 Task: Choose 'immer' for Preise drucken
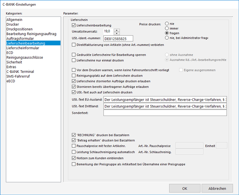167,28
